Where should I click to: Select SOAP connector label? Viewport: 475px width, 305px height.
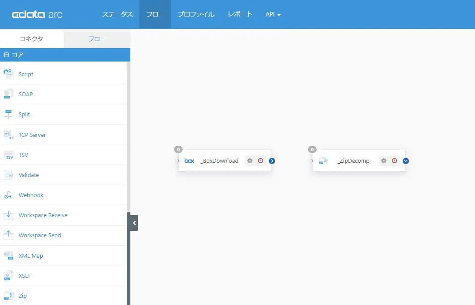click(x=26, y=94)
